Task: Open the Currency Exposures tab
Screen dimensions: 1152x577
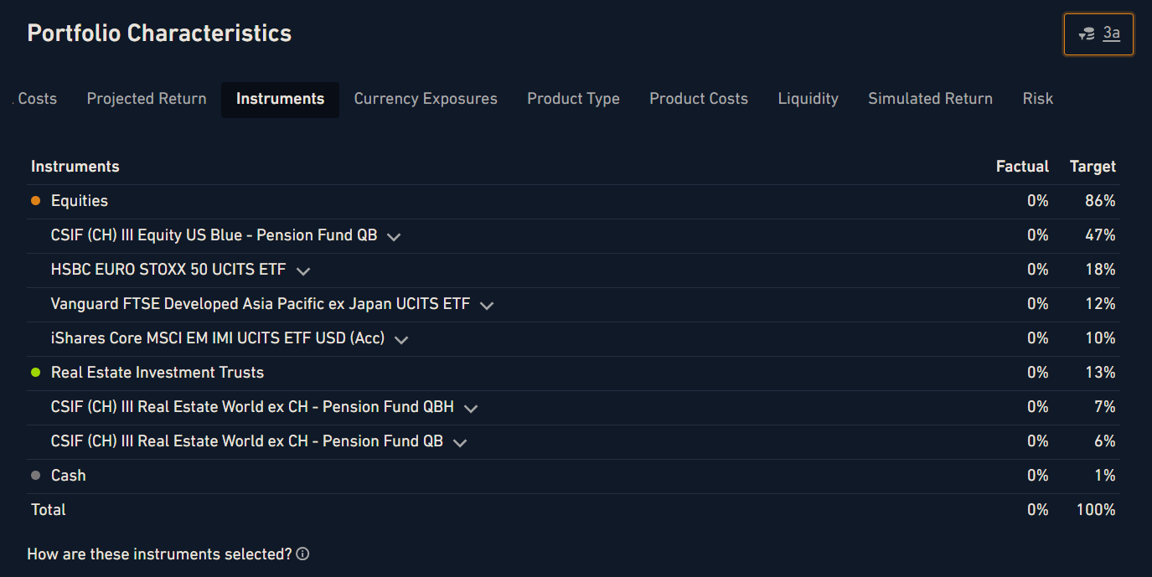Action: point(426,99)
